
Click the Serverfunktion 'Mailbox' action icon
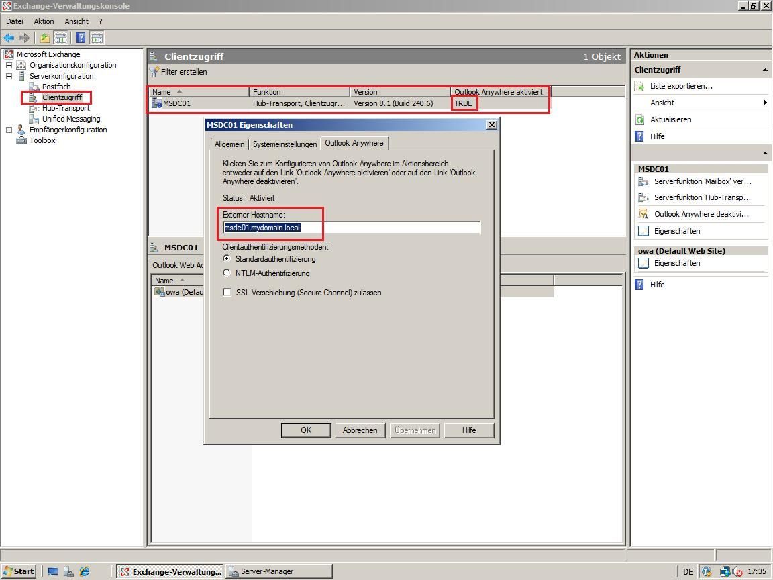[x=643, y=181]
